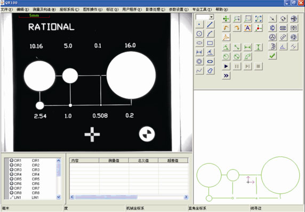Screen dimensions: 305x212
Task: Select the Slot (oblong) tool
Action: [x=210, y=61]
